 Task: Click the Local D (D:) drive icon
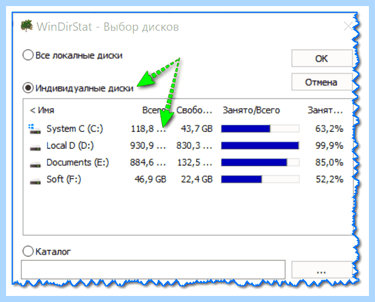click(x=35, y=147)
